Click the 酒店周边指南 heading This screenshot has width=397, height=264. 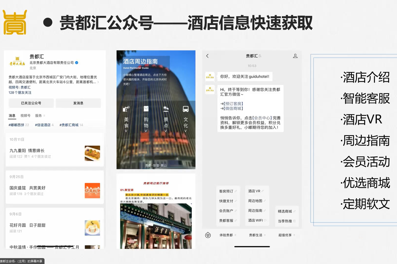click(140, 61)
